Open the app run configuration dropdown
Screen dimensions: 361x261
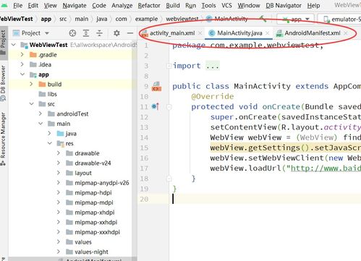[296, 19]
